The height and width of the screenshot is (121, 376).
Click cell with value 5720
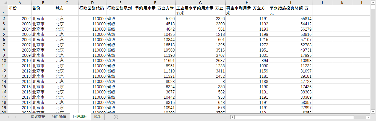point(155,19)
